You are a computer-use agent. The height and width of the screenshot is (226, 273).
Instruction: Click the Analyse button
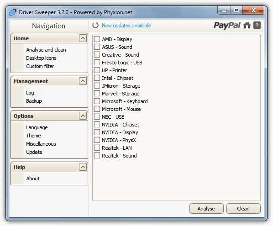[206, 208]
